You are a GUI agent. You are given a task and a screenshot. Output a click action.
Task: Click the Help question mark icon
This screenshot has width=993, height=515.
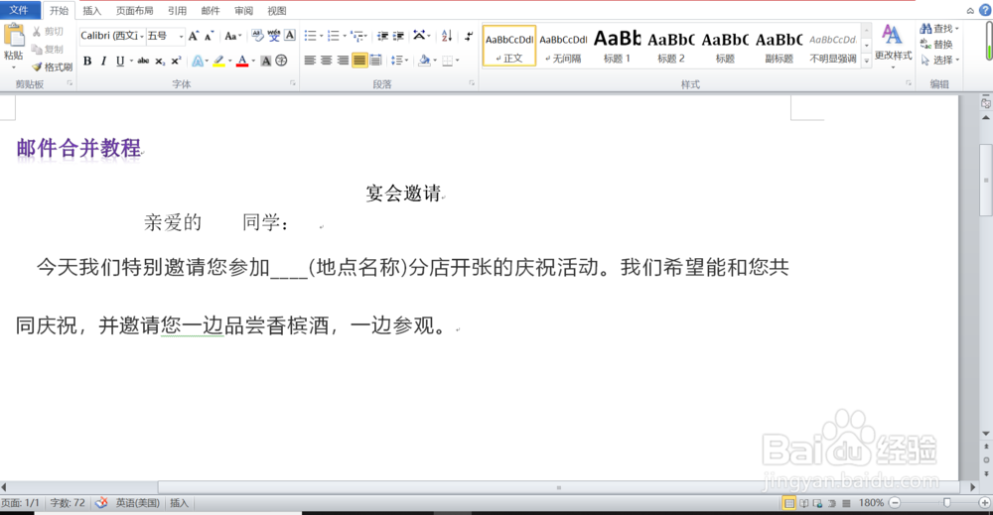(x=985, y=10)
